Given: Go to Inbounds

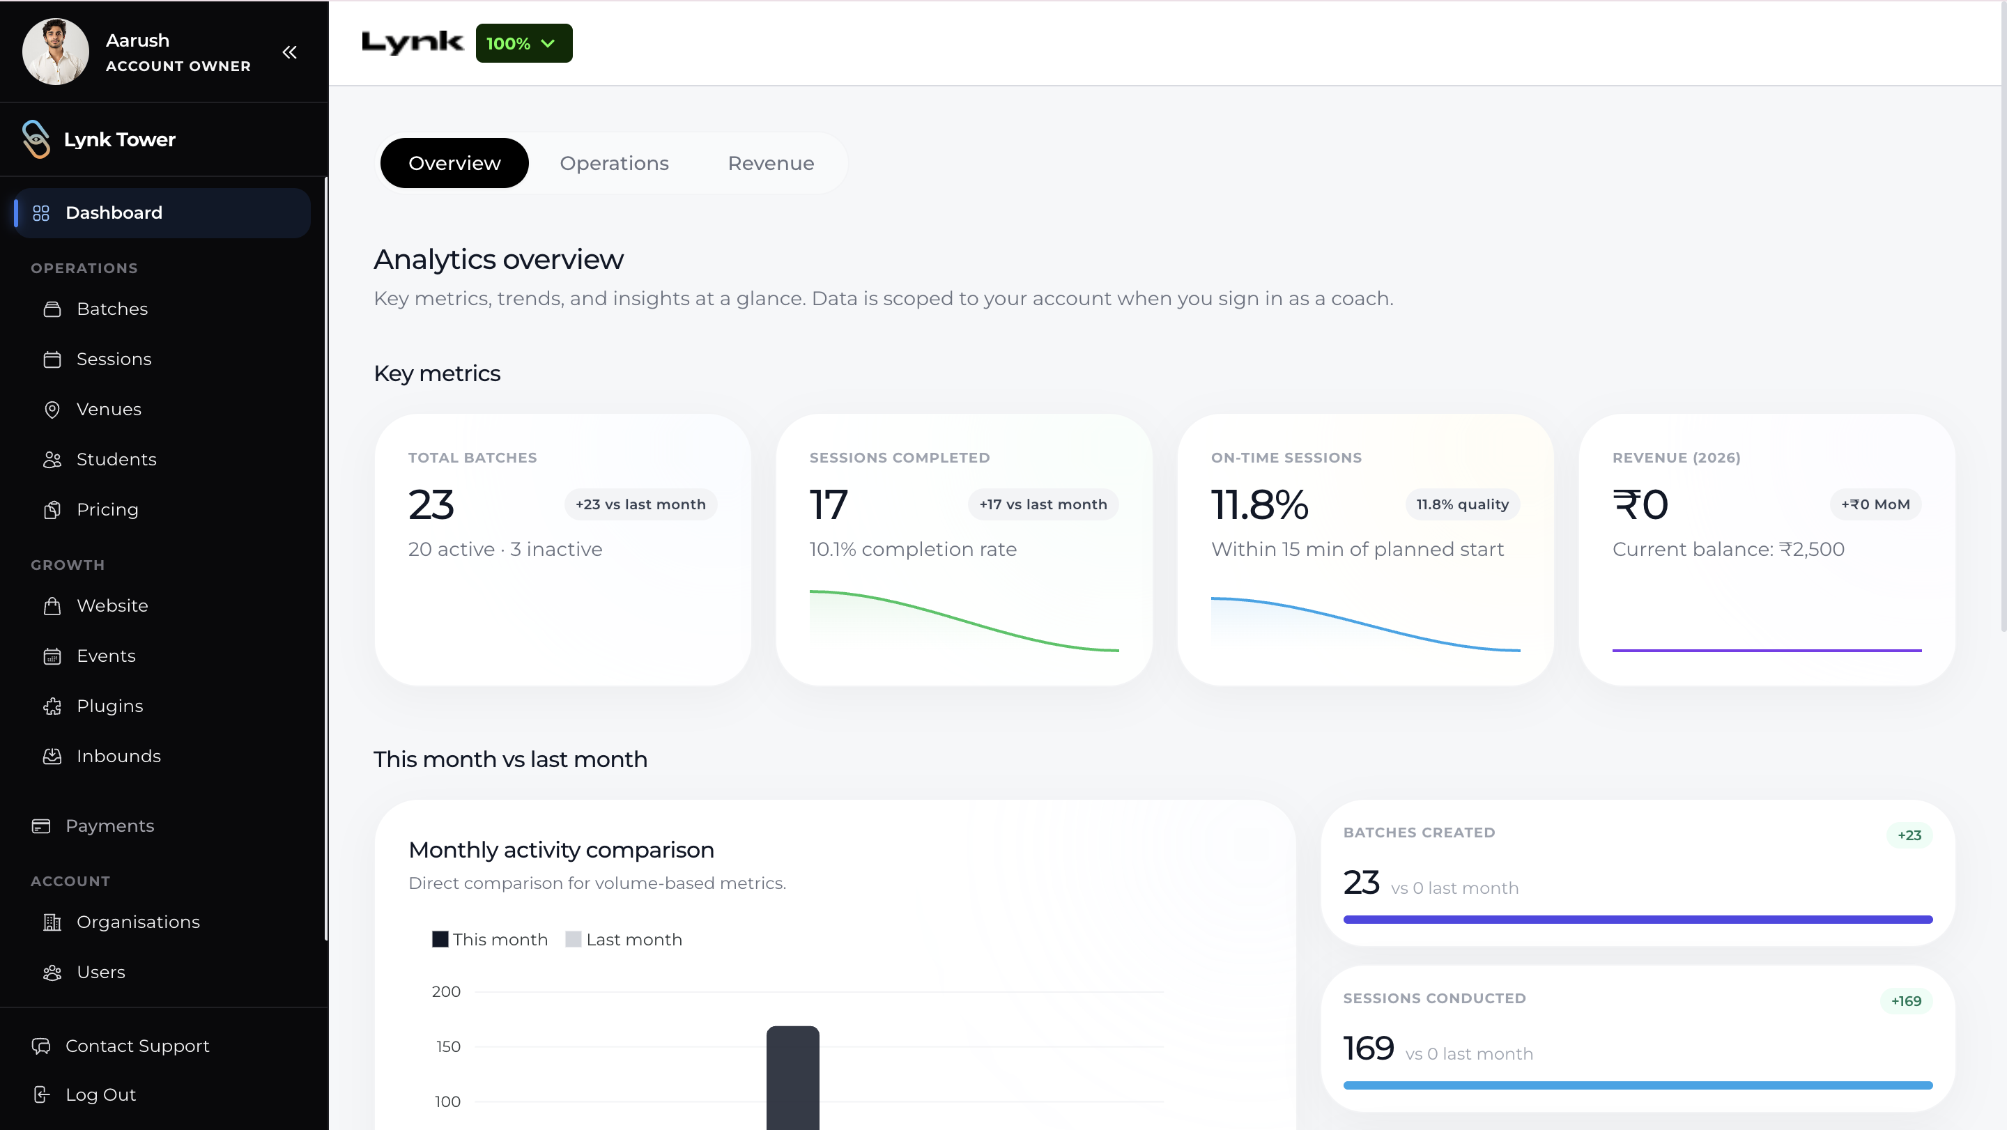Looking at the screenshot, I should click(x=119, y=756).
